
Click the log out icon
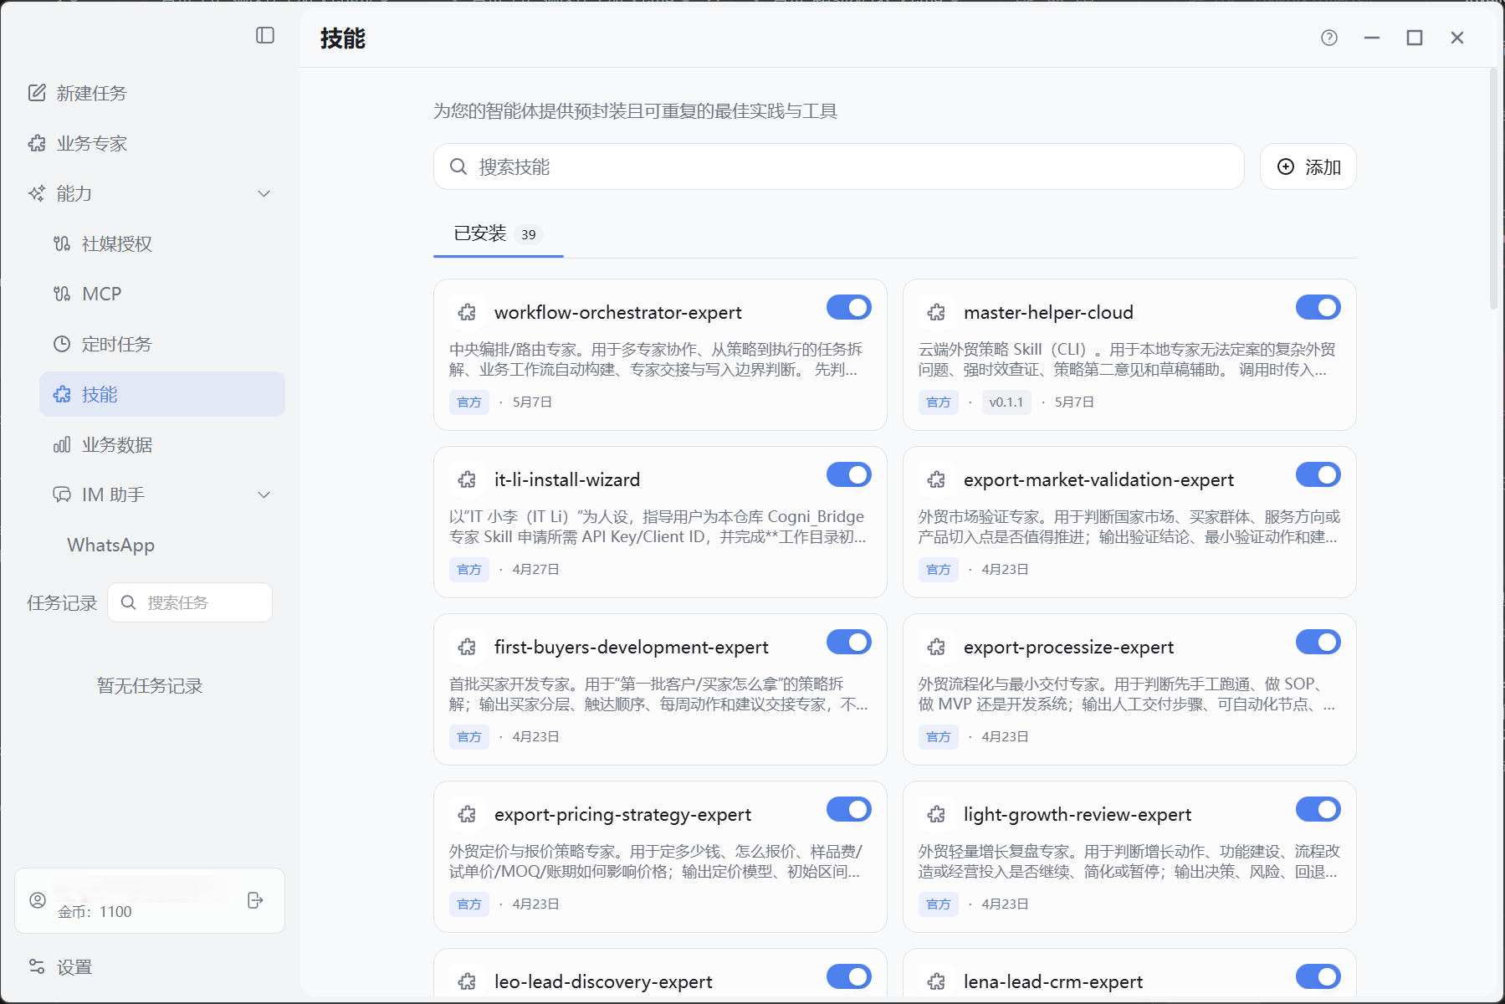(255, 900)
